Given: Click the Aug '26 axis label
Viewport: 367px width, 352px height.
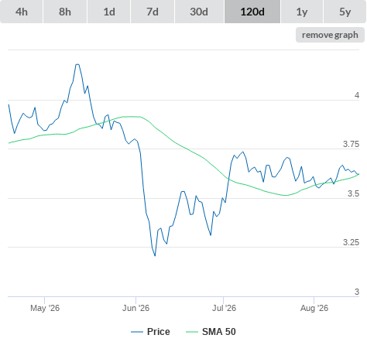Looking at the screenshot, I should [x=314, y=308].
